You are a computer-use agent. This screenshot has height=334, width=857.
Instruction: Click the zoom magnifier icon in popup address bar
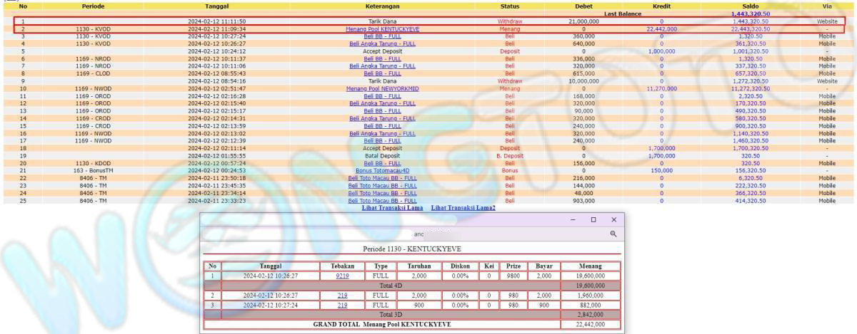tap(612, 234)
